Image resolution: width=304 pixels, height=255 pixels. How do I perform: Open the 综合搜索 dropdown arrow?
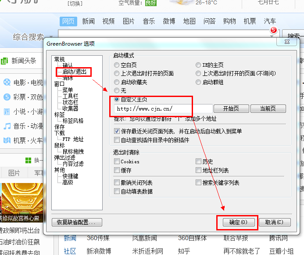point(51,37)
